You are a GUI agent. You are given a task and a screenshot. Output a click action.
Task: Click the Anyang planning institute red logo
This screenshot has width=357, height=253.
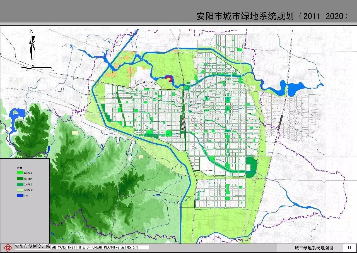tap(8, 248)
